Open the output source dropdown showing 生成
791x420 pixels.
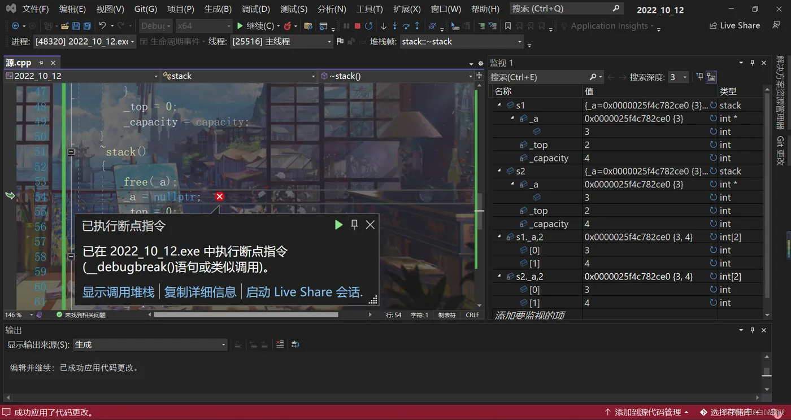click(150, 344)
